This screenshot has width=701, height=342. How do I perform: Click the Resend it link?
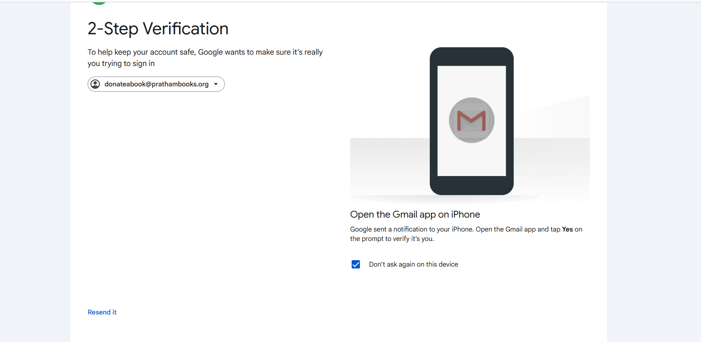(x=102, y=312)
